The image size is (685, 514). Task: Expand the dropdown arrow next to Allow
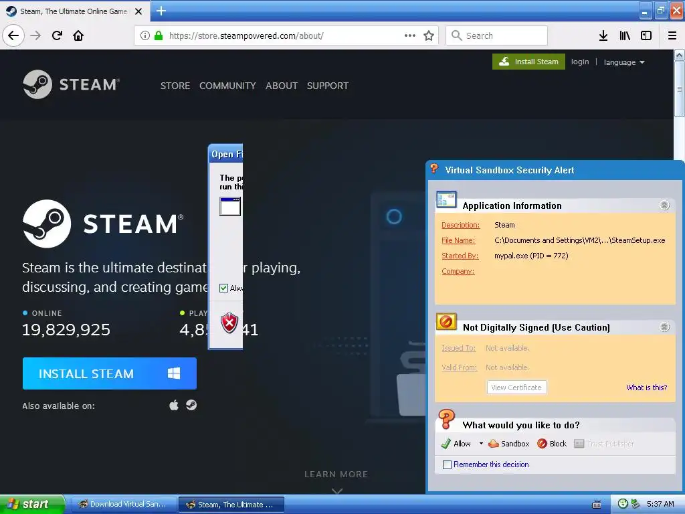(481, 444)
